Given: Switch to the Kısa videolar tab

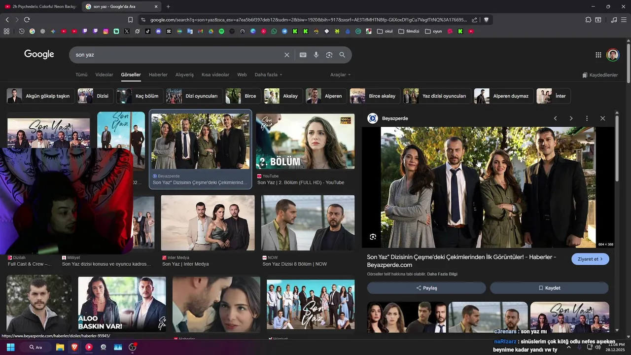Looking at the screenshot, I should point(215,75).
